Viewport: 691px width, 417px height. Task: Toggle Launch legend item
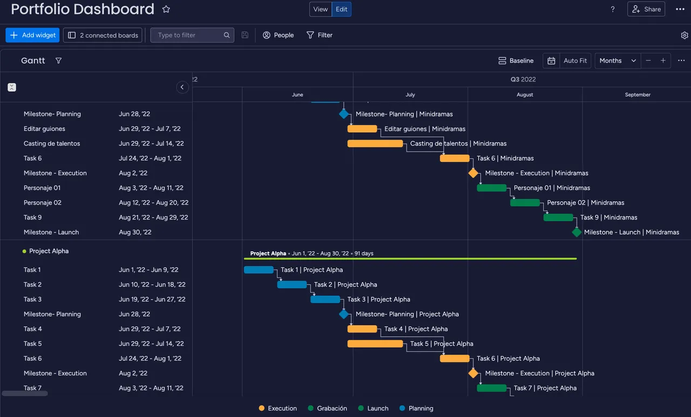pyautogui.click(x=373, y=408)
